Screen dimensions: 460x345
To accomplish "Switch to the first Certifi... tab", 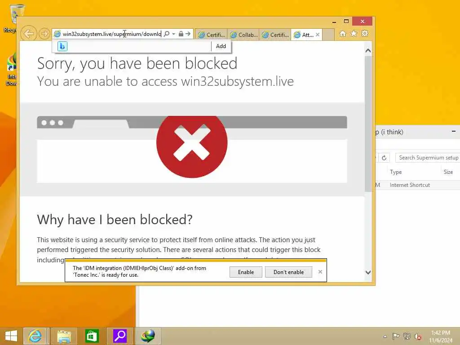I will (x=211, y=35).
